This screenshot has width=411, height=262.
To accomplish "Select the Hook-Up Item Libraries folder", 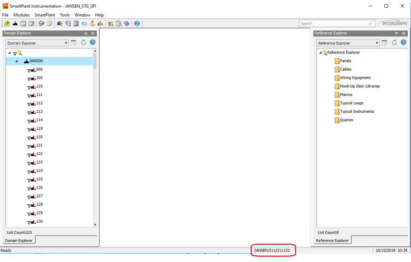I will [360, 86].
